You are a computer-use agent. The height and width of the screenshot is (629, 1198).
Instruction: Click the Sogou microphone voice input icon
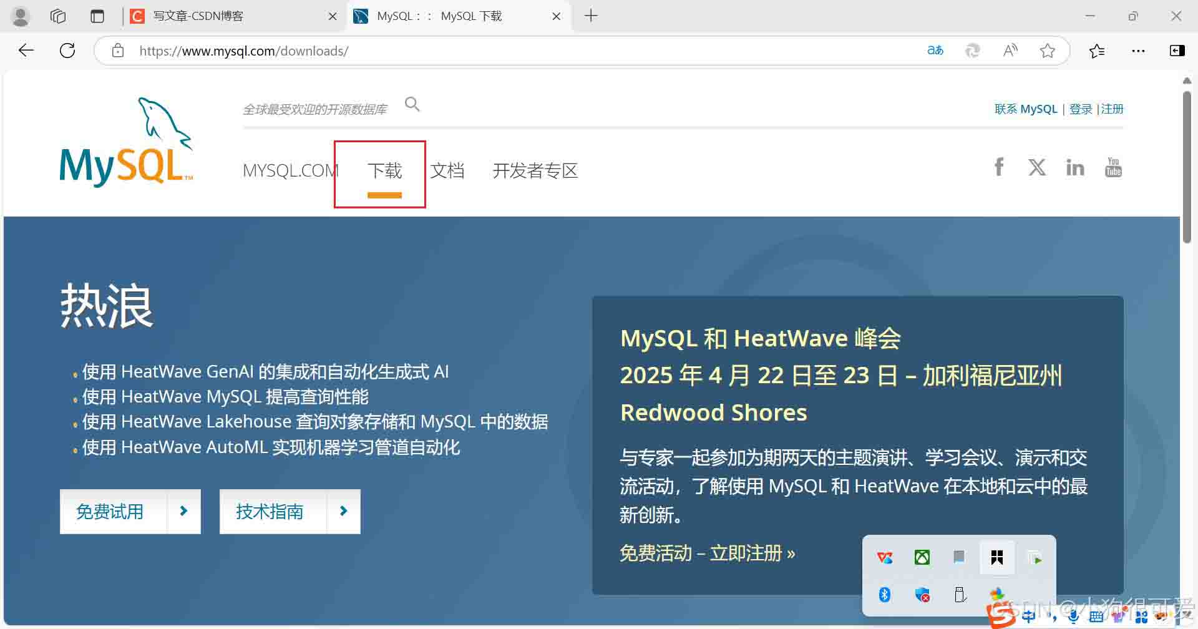coord(1073,617)
